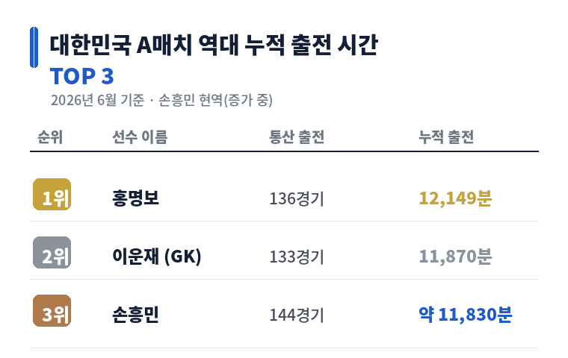Viewport: 568px width, 358px height.
Task: Click the silver 2위 rank badge
Action: [52, 252]
